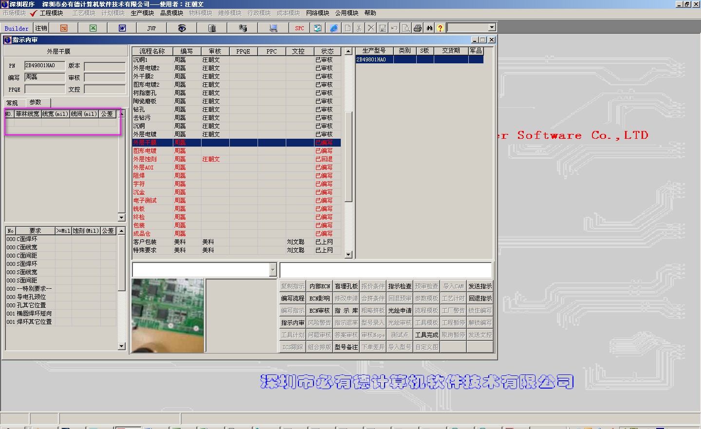Image resolution: width=701 pixels, height=429 pixels.
Task: Click the Excel export toolbar icon
Action: 93,28
